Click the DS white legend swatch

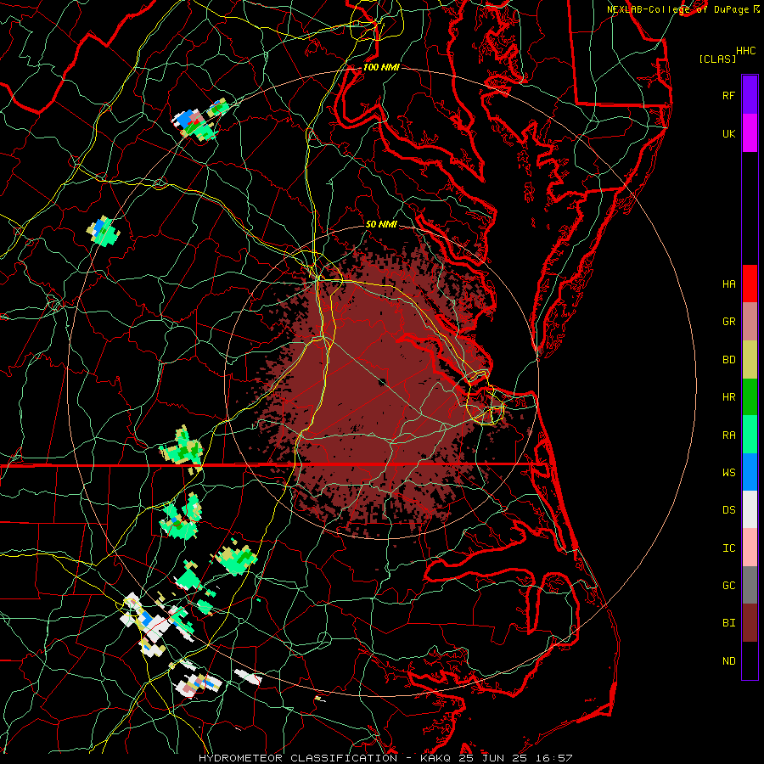(750, 509)
